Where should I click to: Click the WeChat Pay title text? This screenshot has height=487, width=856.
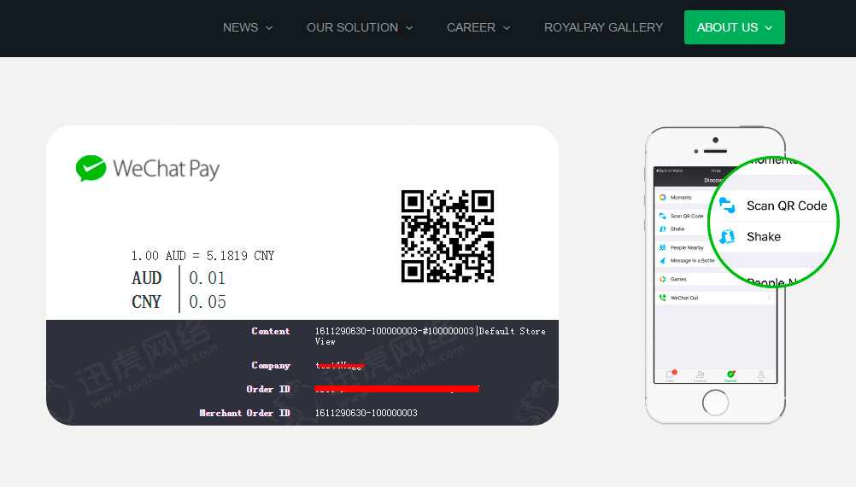[x=166, y=169]
